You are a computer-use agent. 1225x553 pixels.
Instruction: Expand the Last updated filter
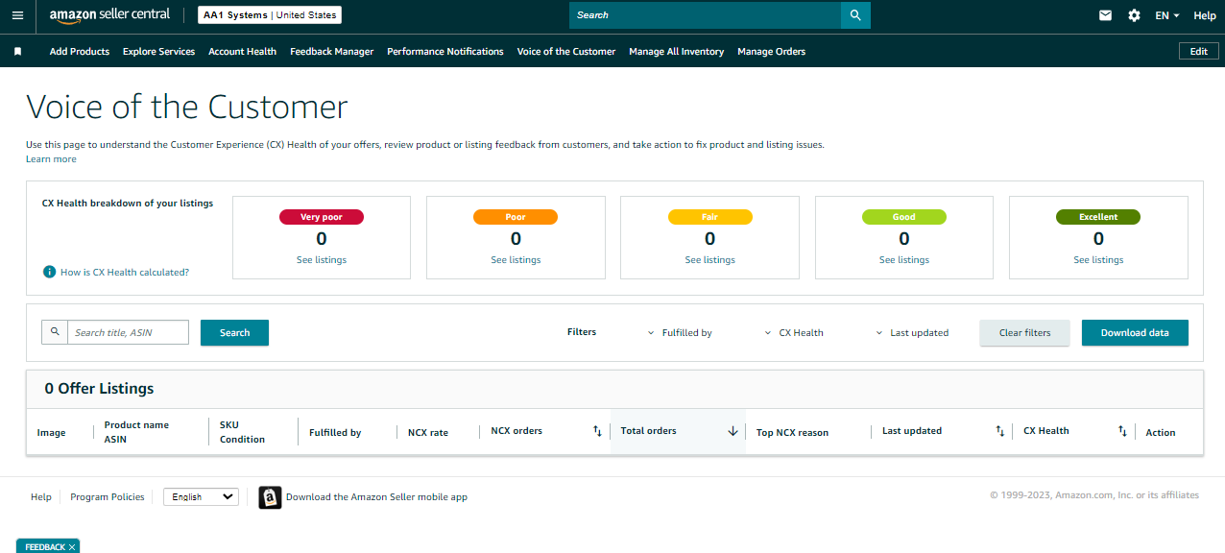pyautogui.click(x=912, y=333)
